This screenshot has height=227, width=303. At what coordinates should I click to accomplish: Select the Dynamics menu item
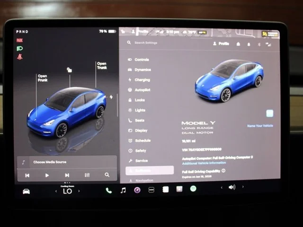(x=140, y=70)
